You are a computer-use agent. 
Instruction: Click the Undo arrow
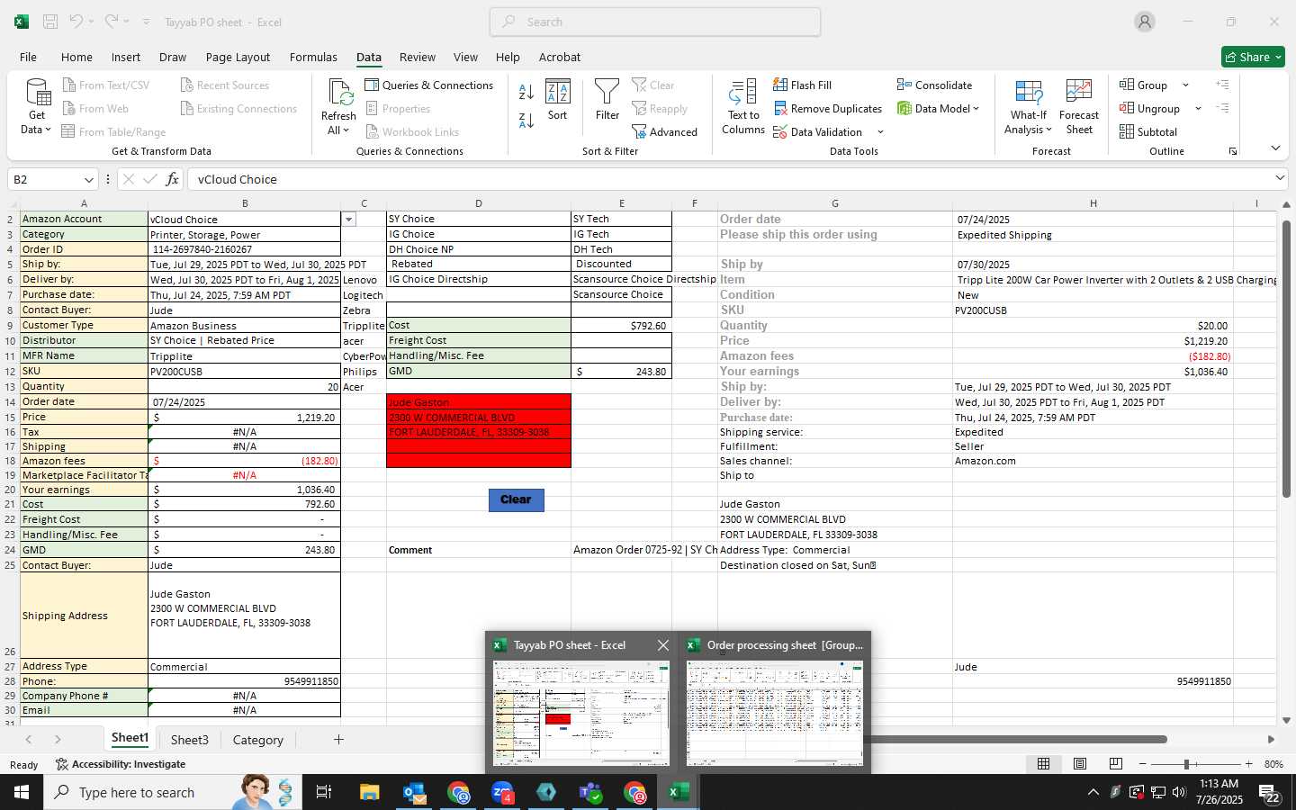pos(76,22)
